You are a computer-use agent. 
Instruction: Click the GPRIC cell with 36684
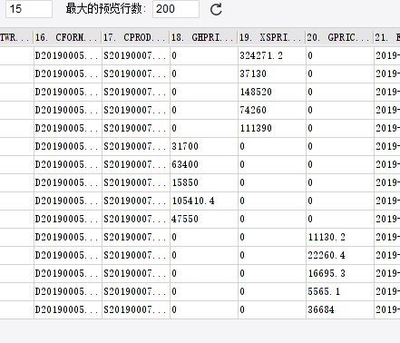340,309
